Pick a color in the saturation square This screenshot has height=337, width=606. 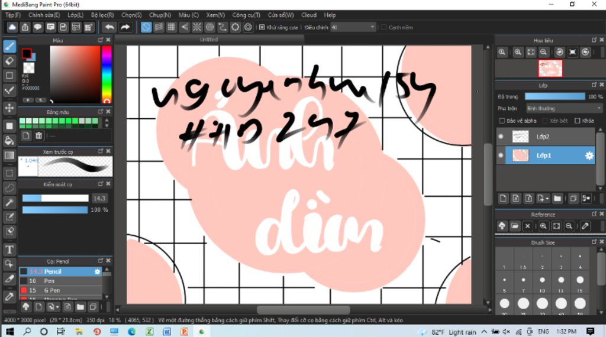[75, 74]
